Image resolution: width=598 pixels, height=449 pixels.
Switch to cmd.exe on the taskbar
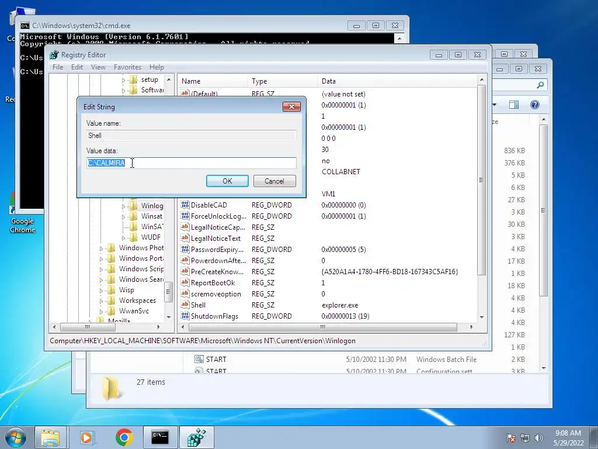coord(160,437)
